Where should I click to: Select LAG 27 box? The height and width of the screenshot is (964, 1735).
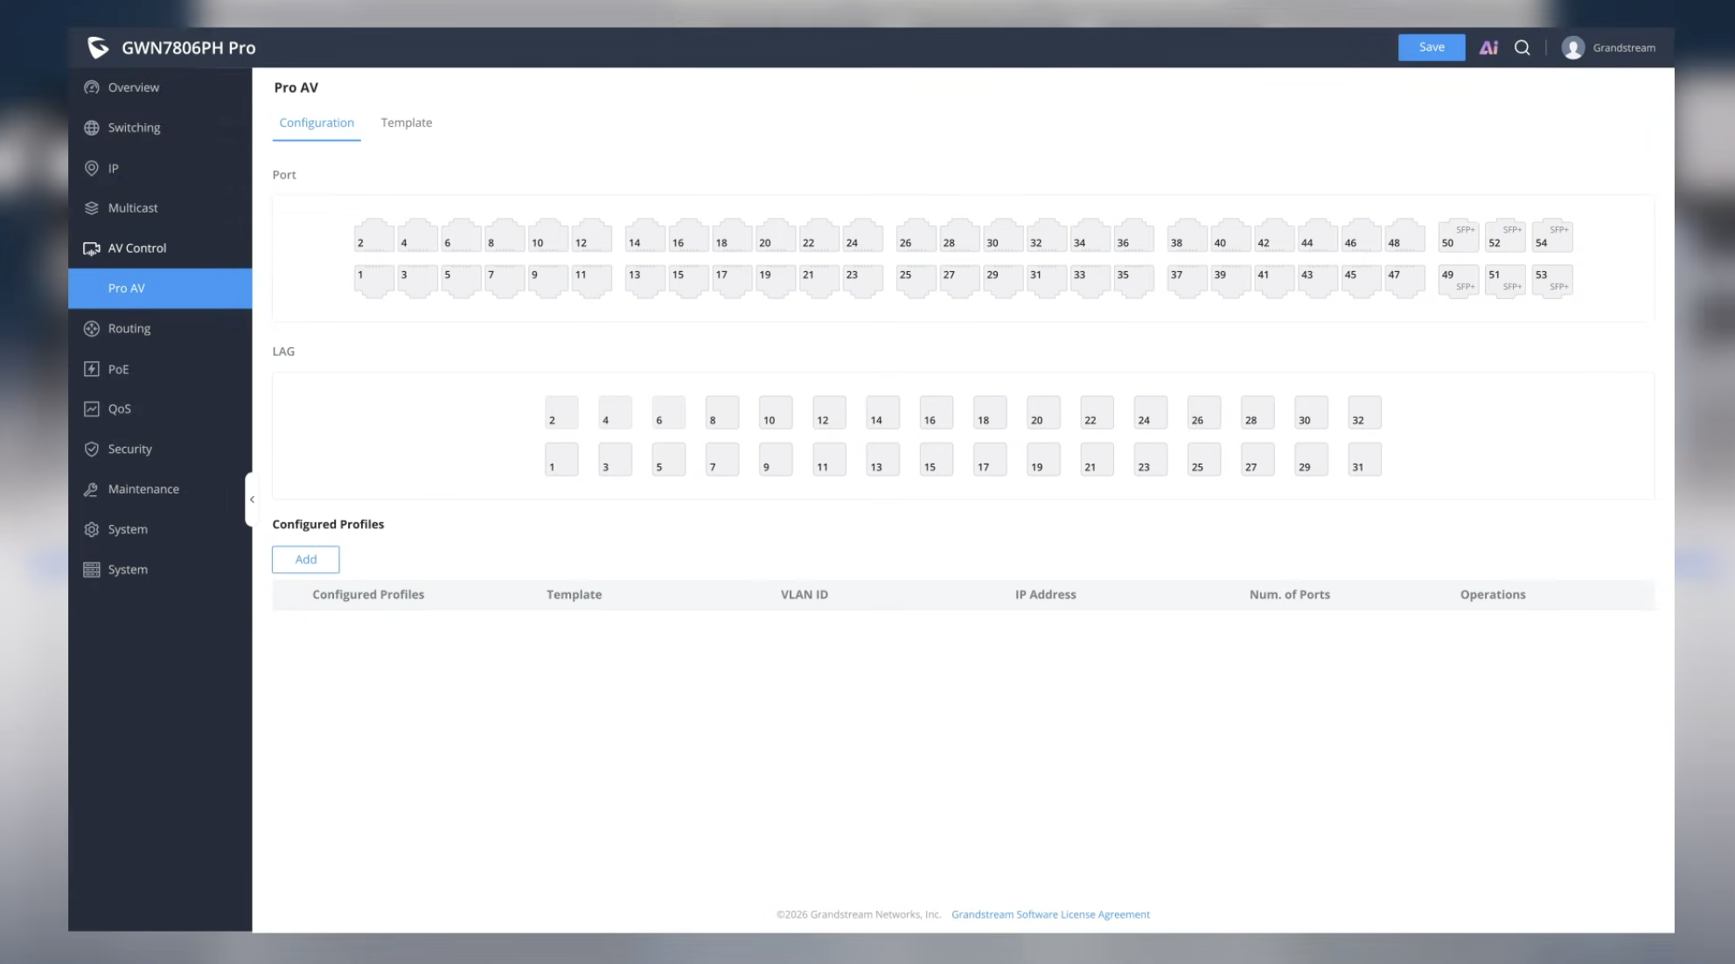click(x=1258, y=459)
